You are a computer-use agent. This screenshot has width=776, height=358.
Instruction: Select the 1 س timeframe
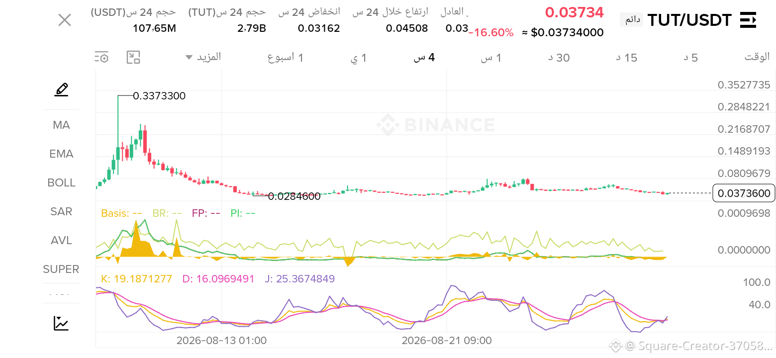pos(491,58)
